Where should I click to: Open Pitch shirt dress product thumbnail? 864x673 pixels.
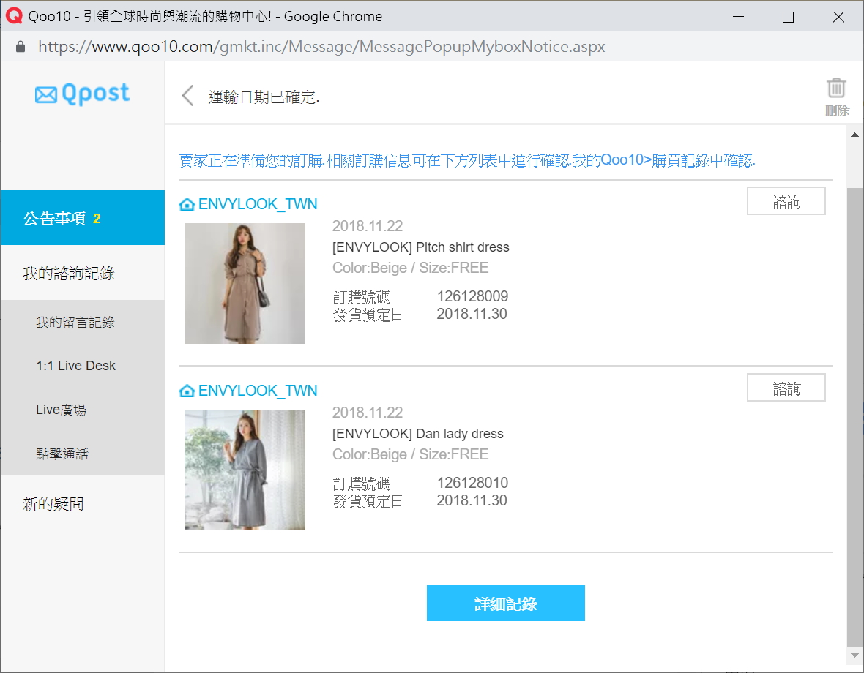click(x=245, y=283)
